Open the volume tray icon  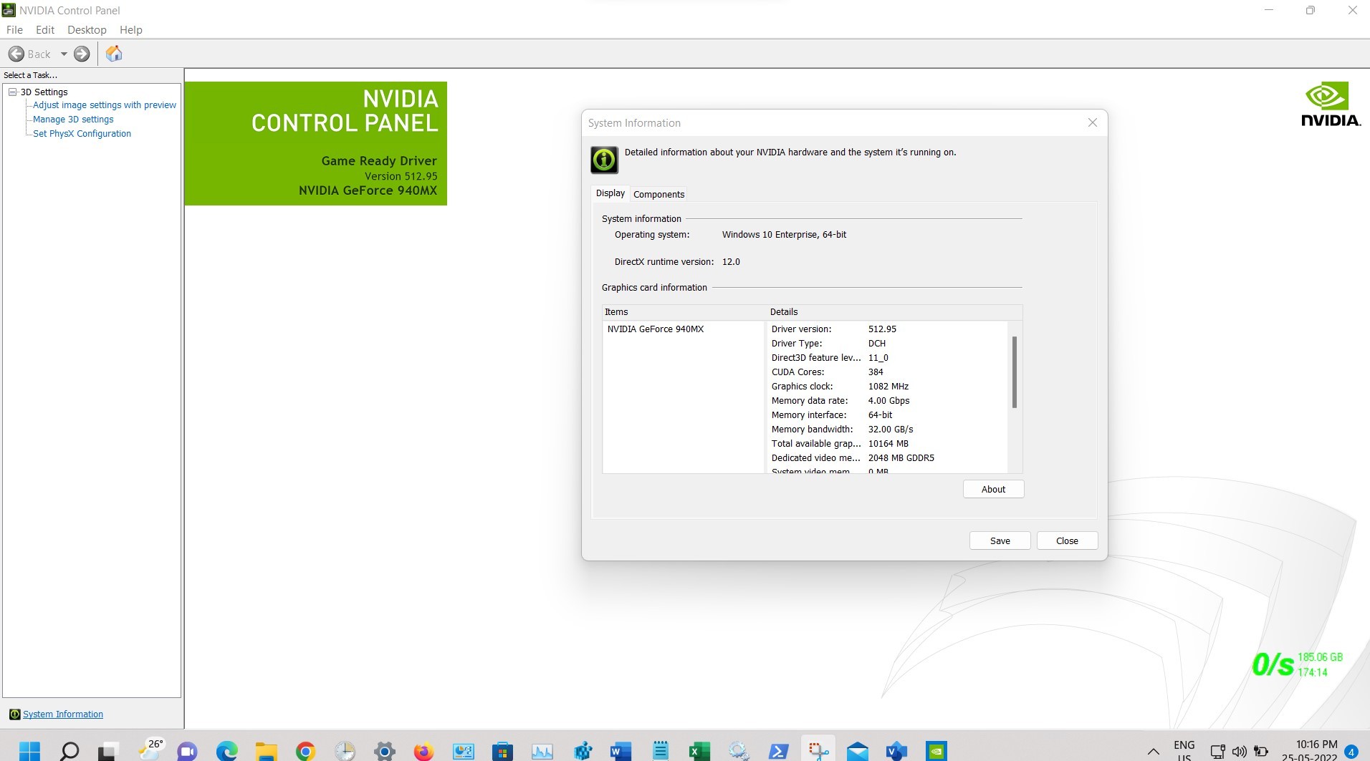tap(1239, 752)
